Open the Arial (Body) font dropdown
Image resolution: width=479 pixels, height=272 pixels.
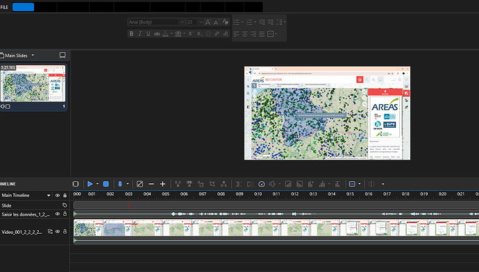(182, 22)
